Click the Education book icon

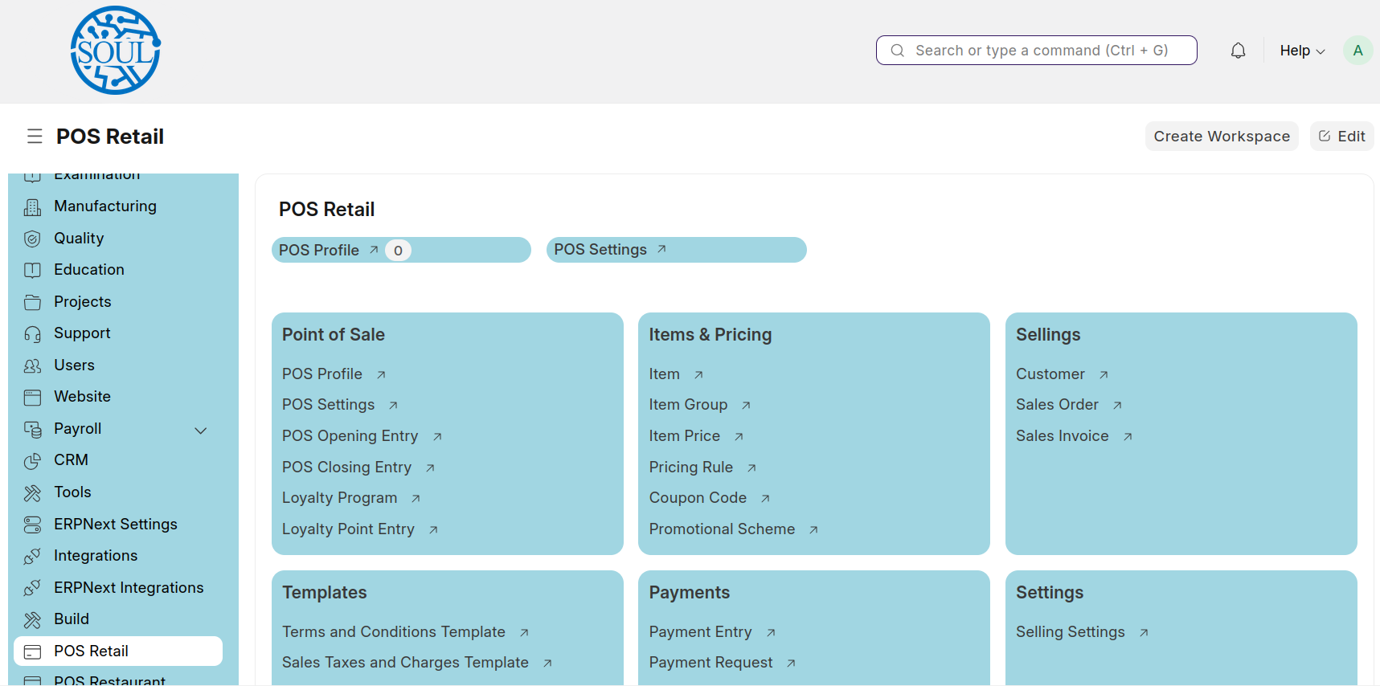coord(32,270)
